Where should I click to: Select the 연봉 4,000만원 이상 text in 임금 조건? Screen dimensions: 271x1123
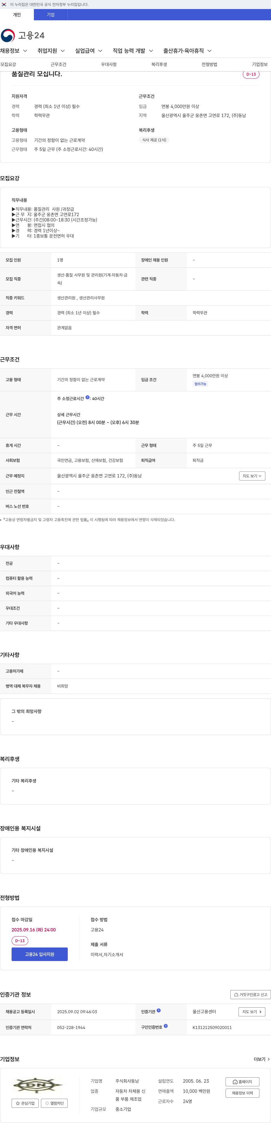point(210,376)
